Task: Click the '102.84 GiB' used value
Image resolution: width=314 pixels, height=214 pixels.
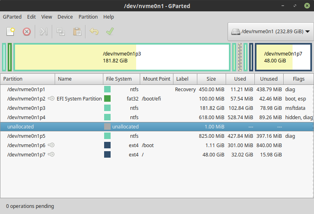Action: 241,108
